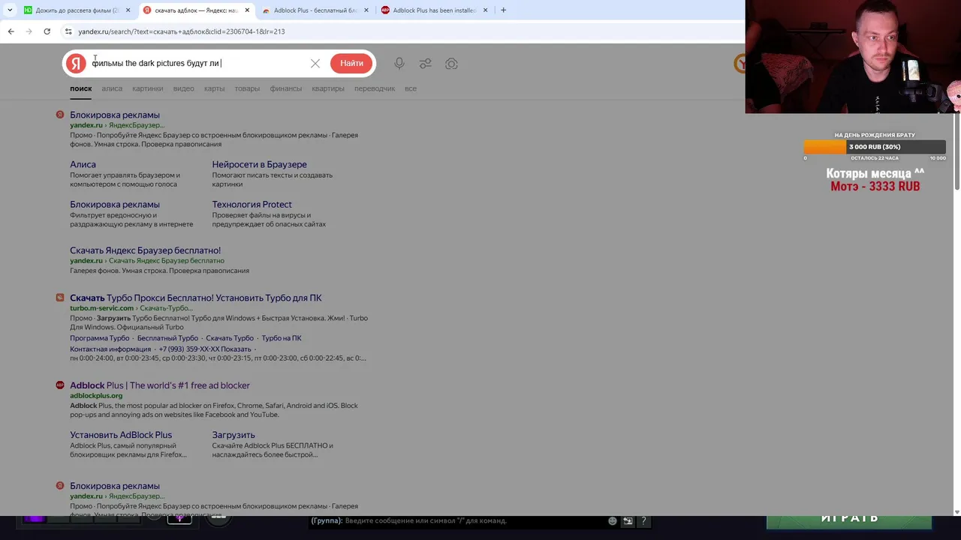Click the game chat message input
The width and height of the screenshot is (961, 540).
coord(458,520)
